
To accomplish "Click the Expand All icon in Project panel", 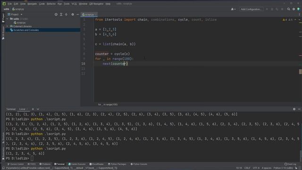I will pos(61,15).
